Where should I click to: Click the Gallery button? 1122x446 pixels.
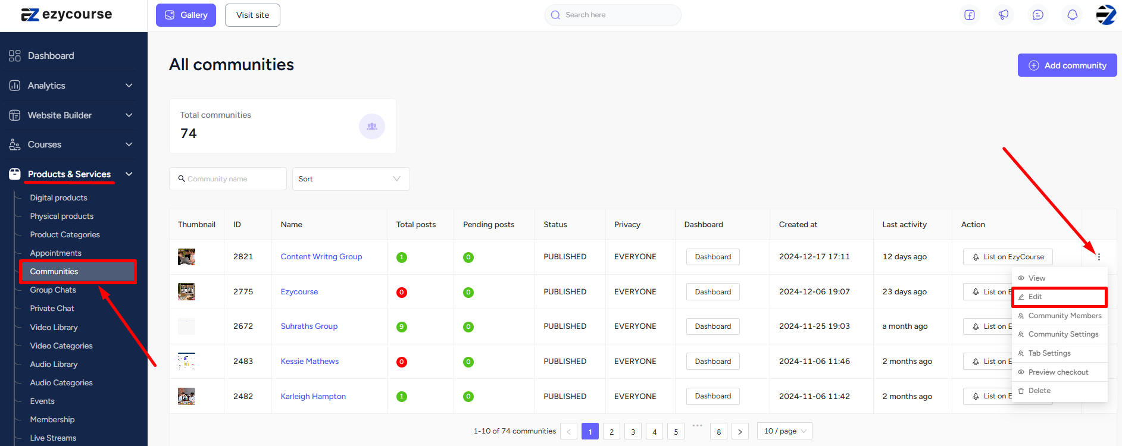[186, 15]
